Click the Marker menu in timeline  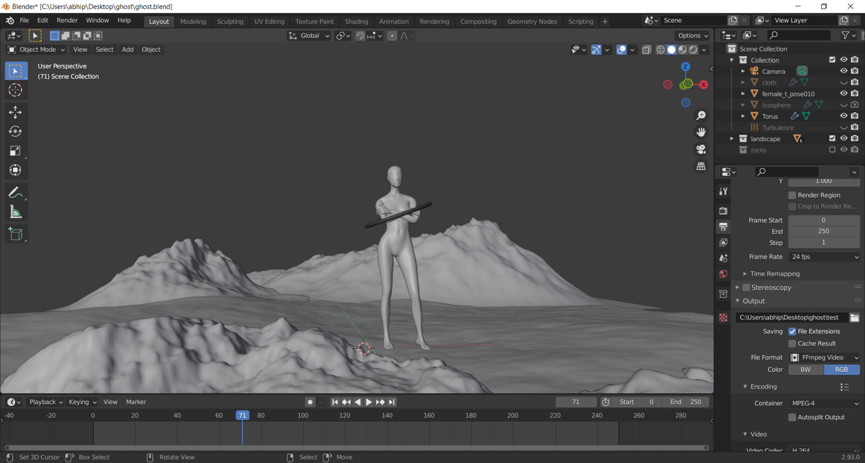coord(136,402)
